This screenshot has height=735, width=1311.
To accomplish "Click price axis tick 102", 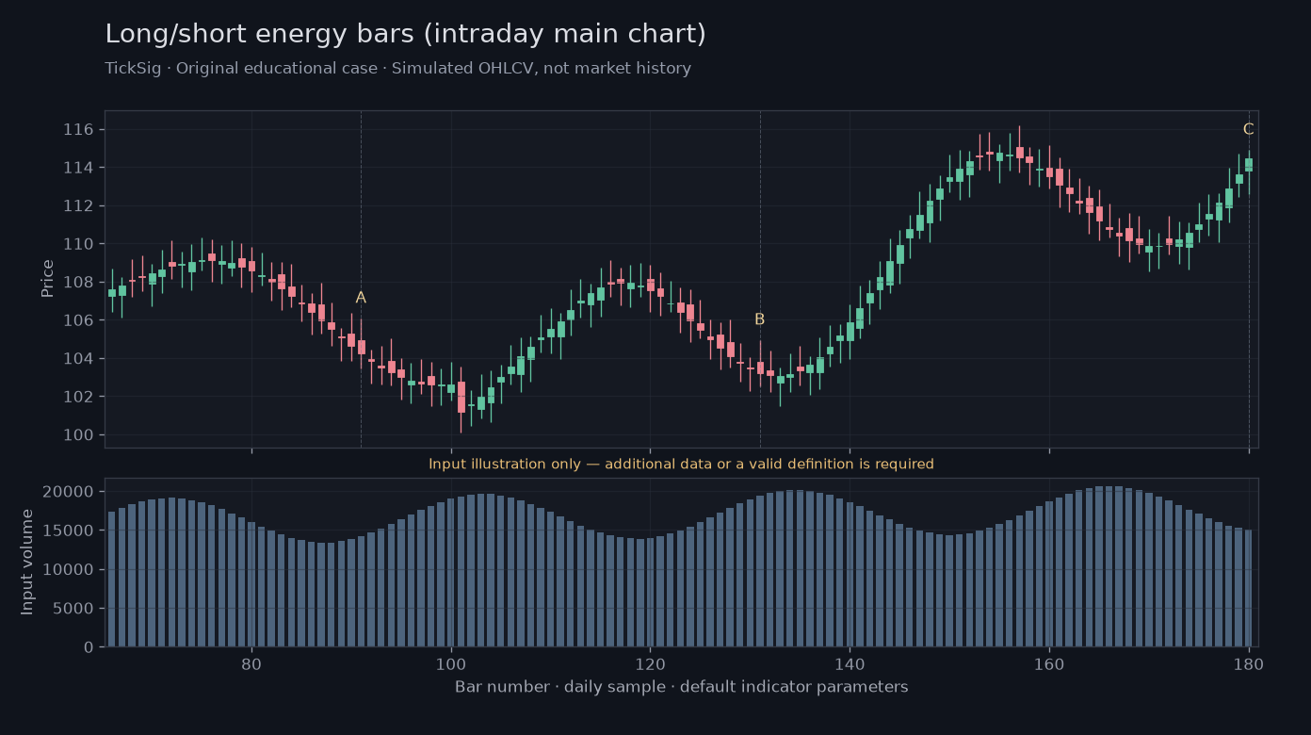I will tap(78, 397).
